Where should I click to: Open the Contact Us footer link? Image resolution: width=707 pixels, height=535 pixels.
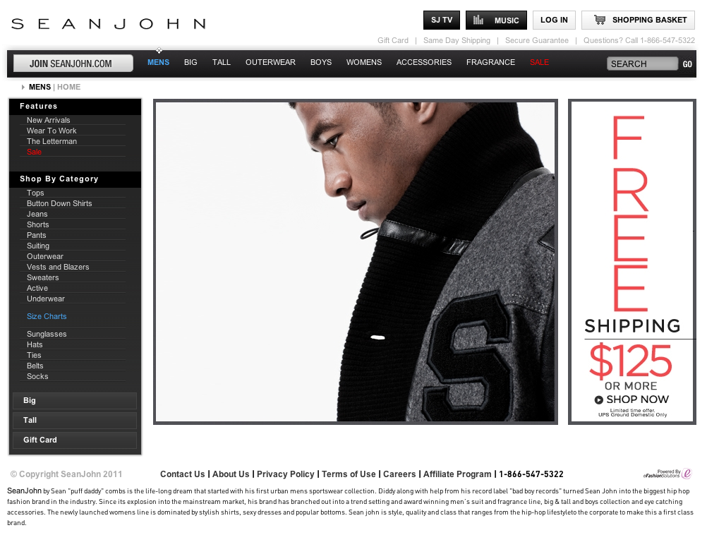[x=182, y=474]
